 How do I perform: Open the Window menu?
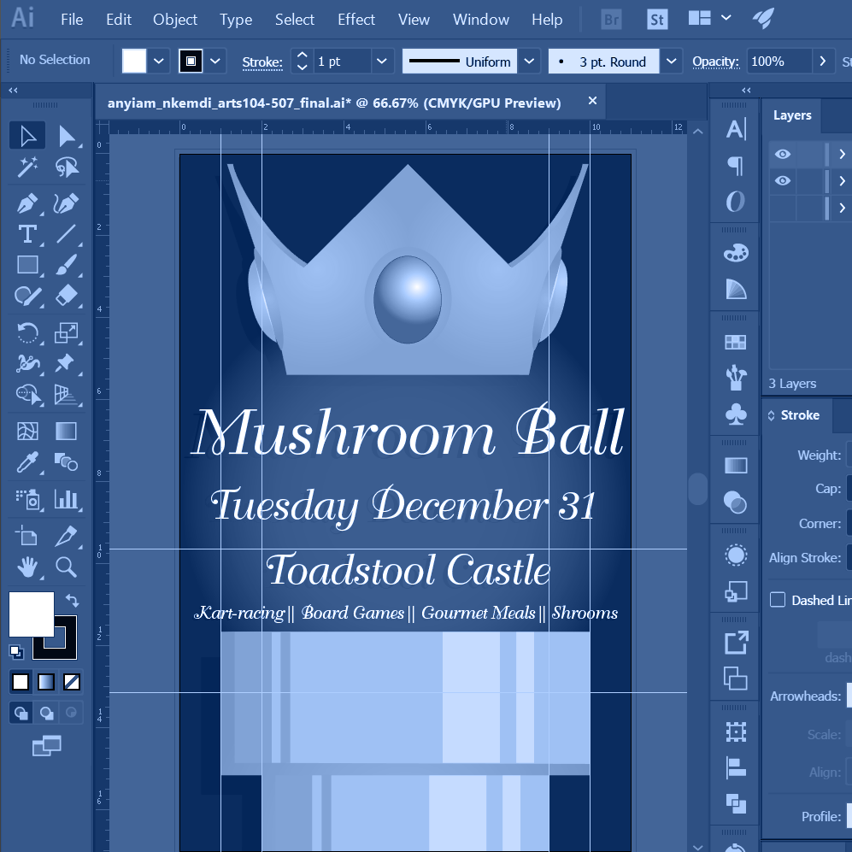tap(481, 20)
